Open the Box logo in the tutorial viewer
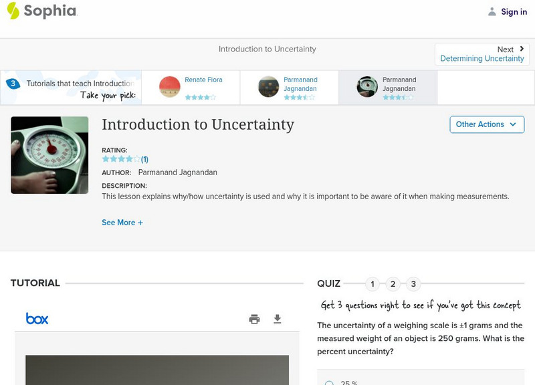Viewport: 535px width, 385px height. point(37,319)
